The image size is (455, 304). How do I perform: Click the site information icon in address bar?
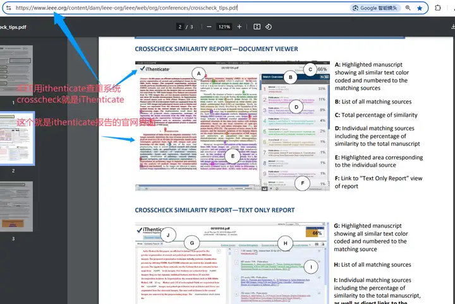[9, 8]
